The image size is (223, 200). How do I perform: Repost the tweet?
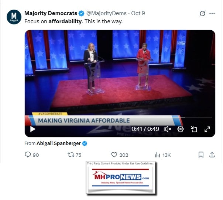coord(71,155)
